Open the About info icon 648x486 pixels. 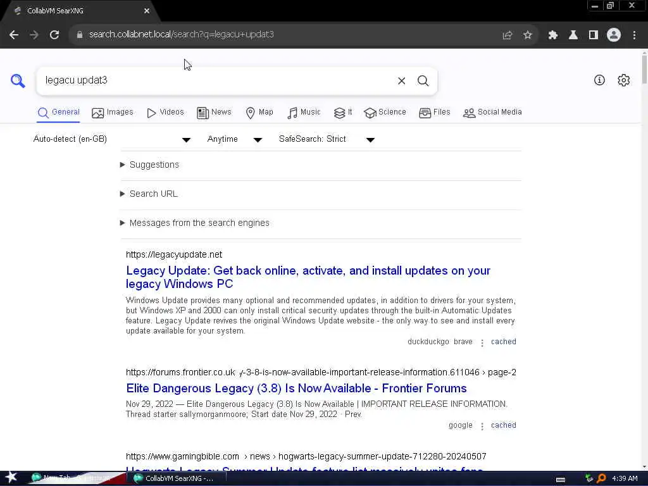599,80
